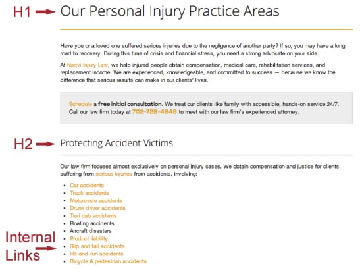This screenshot has width=362, height=268.
Task: Visit the Taxi cab accidents link
Action: point(93,216)
